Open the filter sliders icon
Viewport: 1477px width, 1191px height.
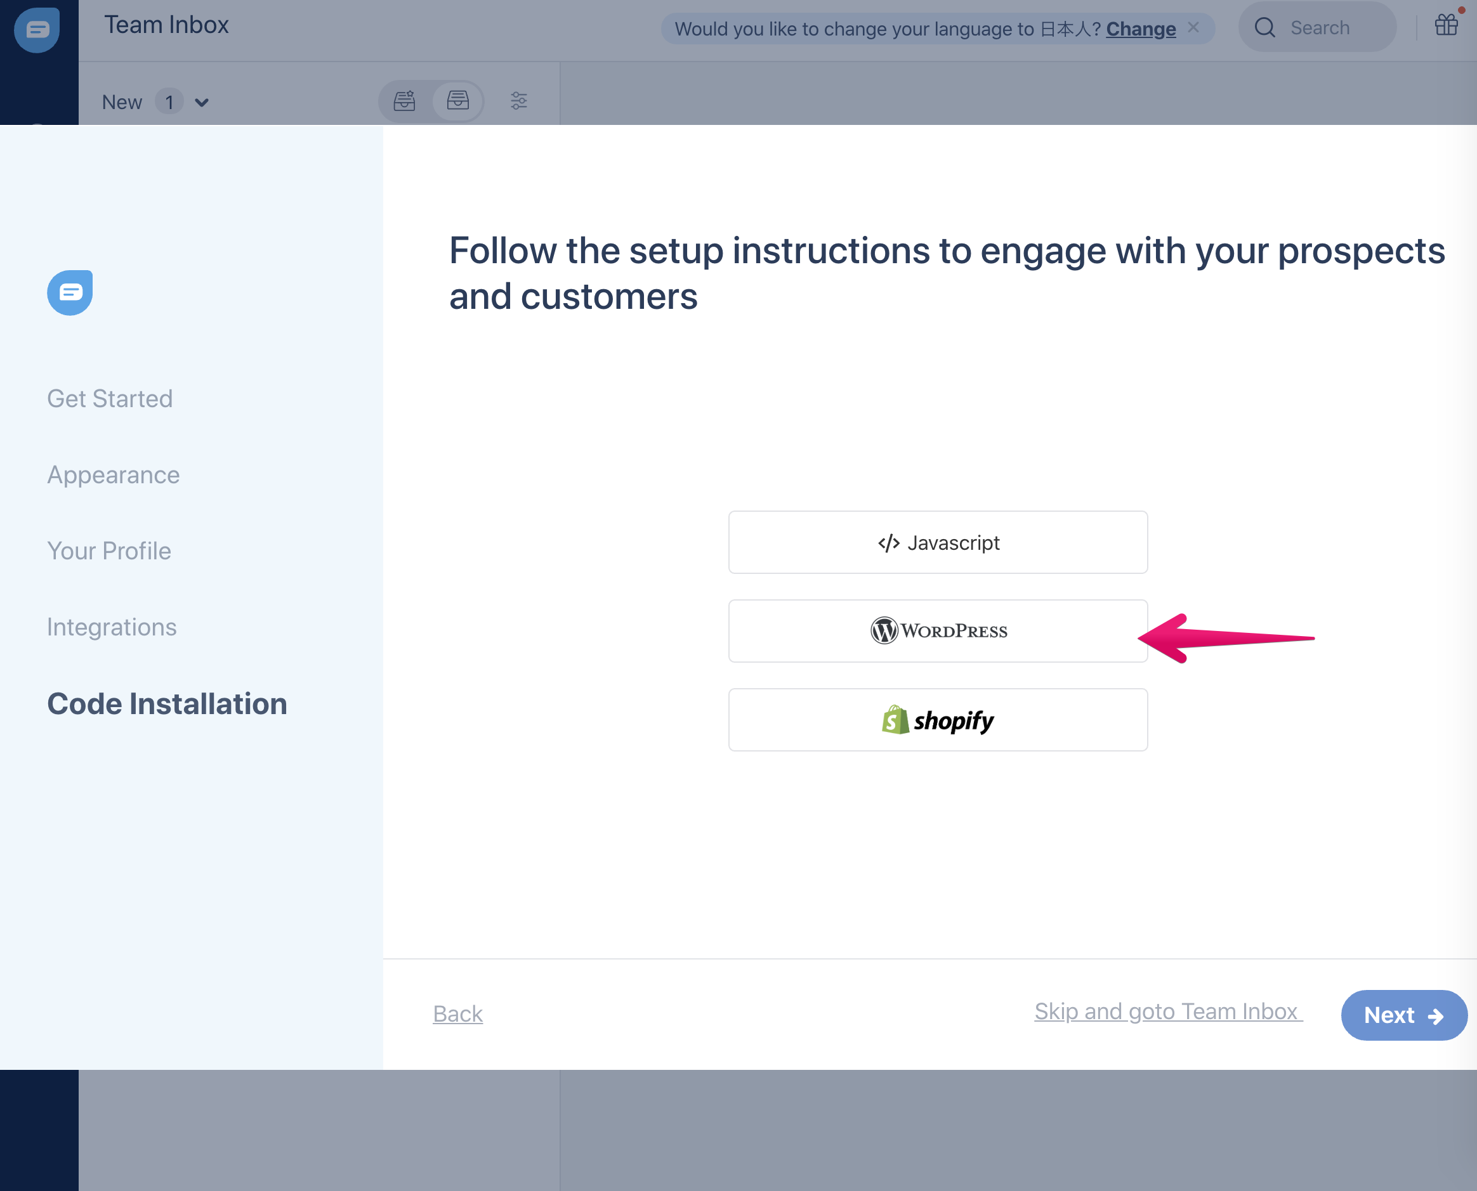pos(519,101)
